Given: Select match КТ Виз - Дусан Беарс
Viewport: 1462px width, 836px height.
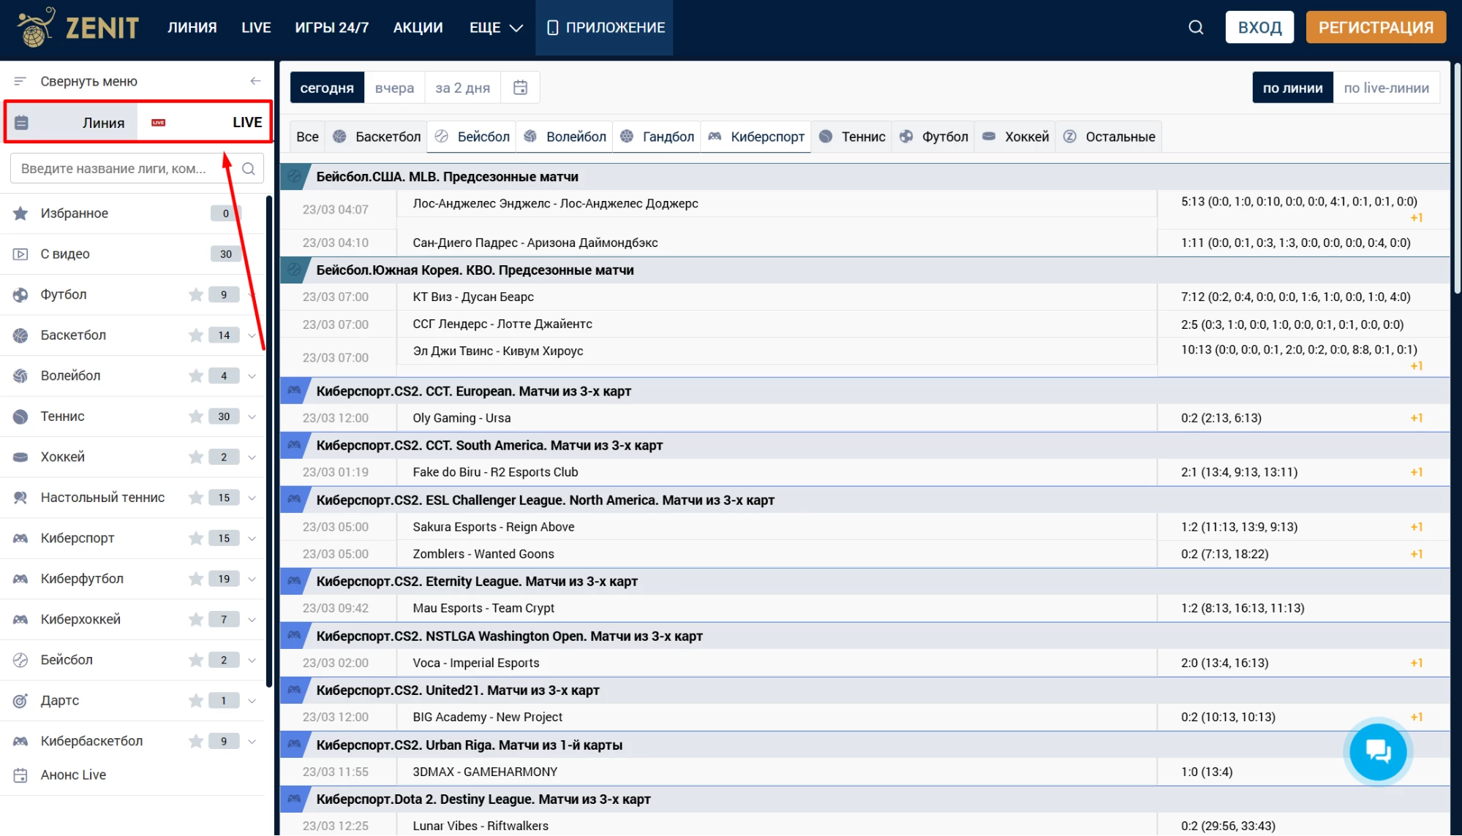Looking at the screenshot, I should tap(473, 297).
